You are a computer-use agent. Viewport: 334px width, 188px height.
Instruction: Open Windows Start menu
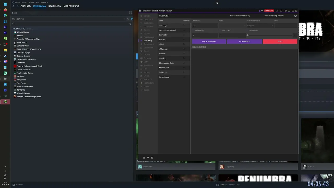click(x=5, y=4)
